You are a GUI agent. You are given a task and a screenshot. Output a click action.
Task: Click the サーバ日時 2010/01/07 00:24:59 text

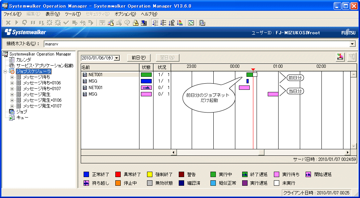coord(325,159)
